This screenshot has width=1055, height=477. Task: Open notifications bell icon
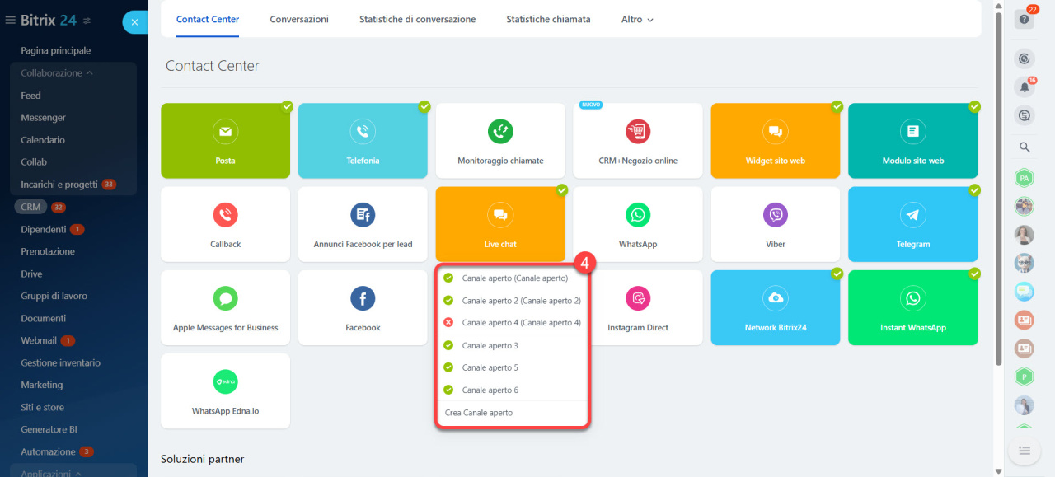(1025, 87)
